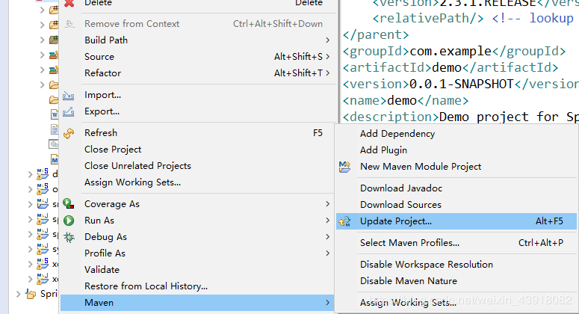Click the Update Project icon
The image size is (579, 314).
click(344, 221)
